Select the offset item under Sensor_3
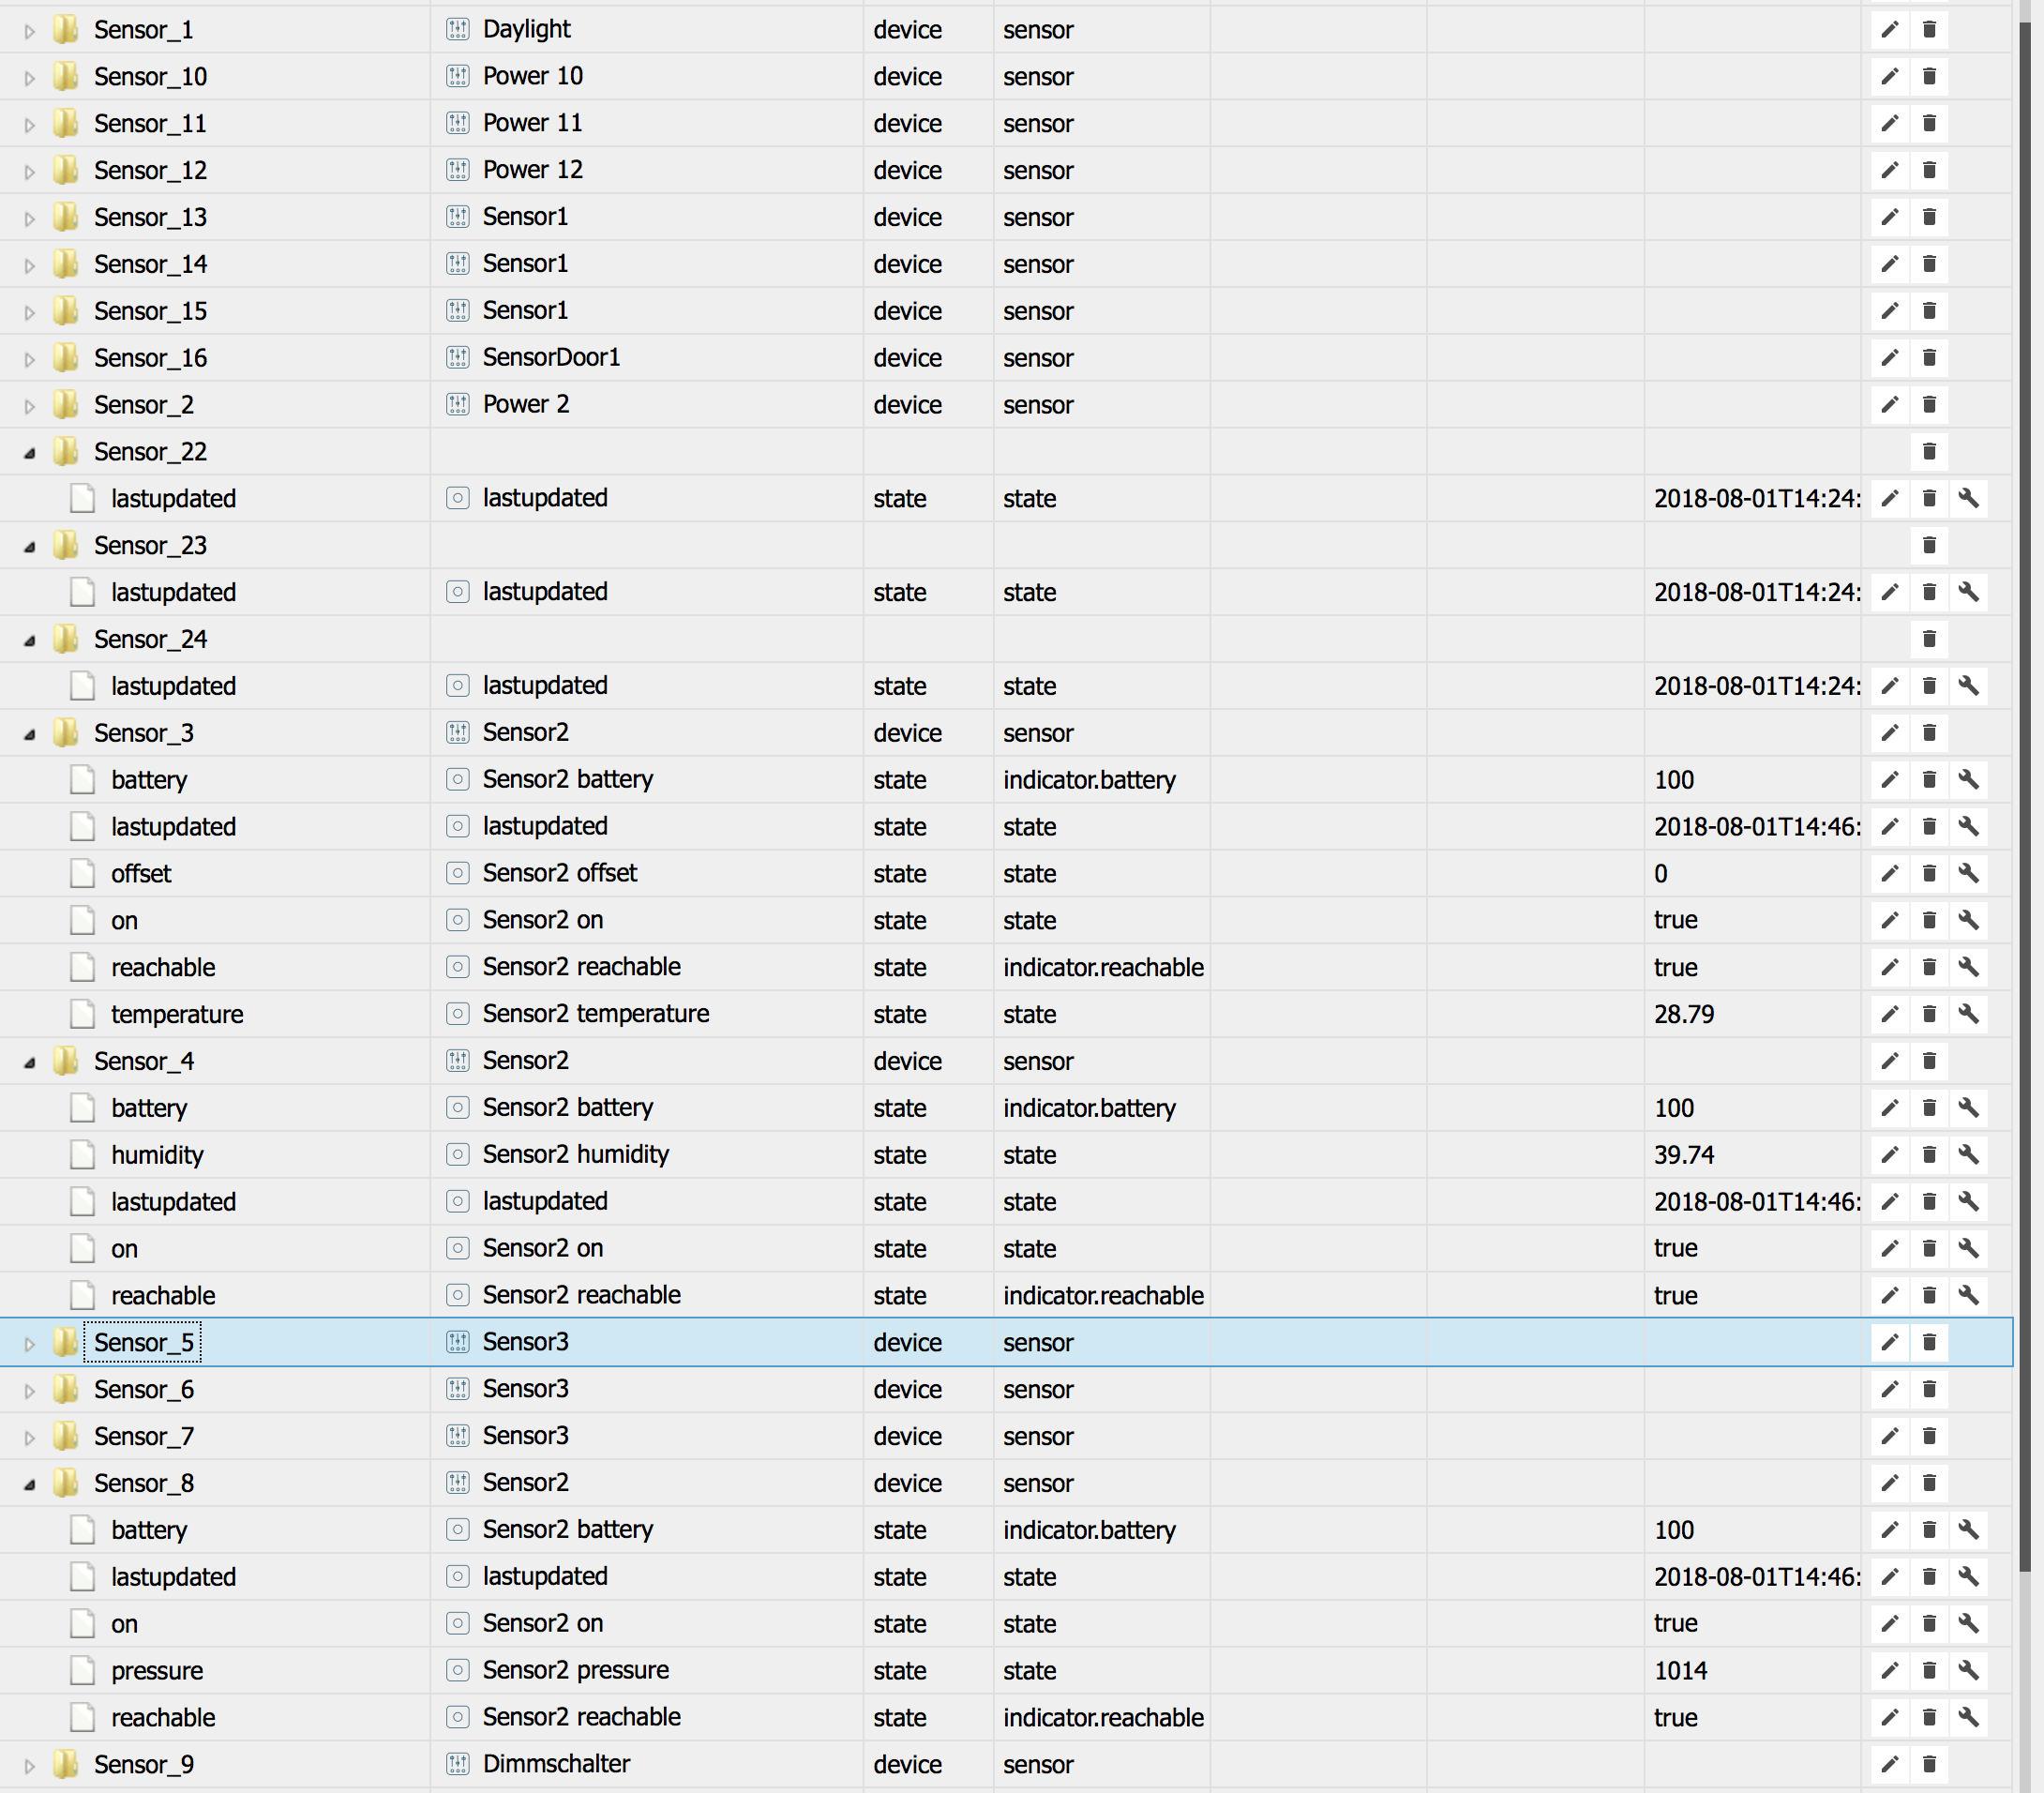 141,874
